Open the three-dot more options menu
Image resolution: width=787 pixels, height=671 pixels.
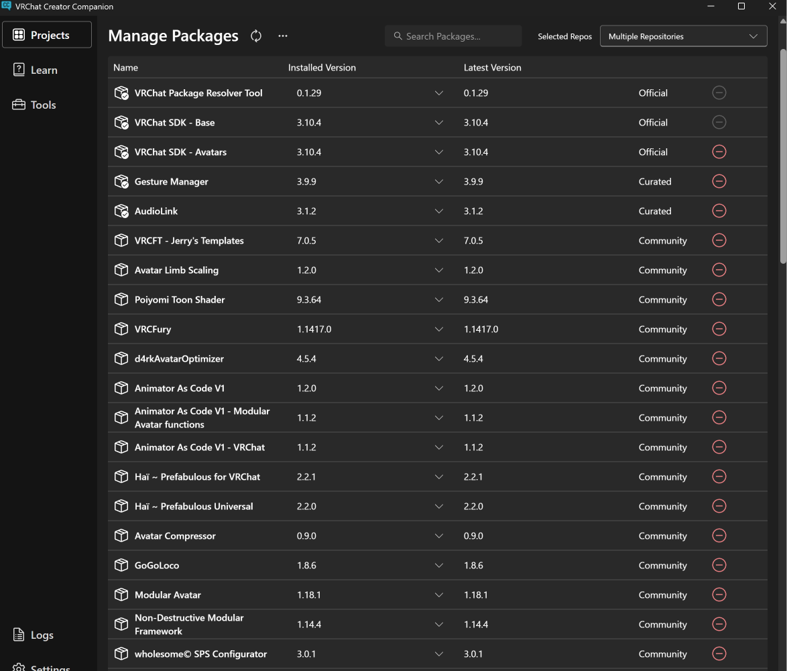coord(283,36)
